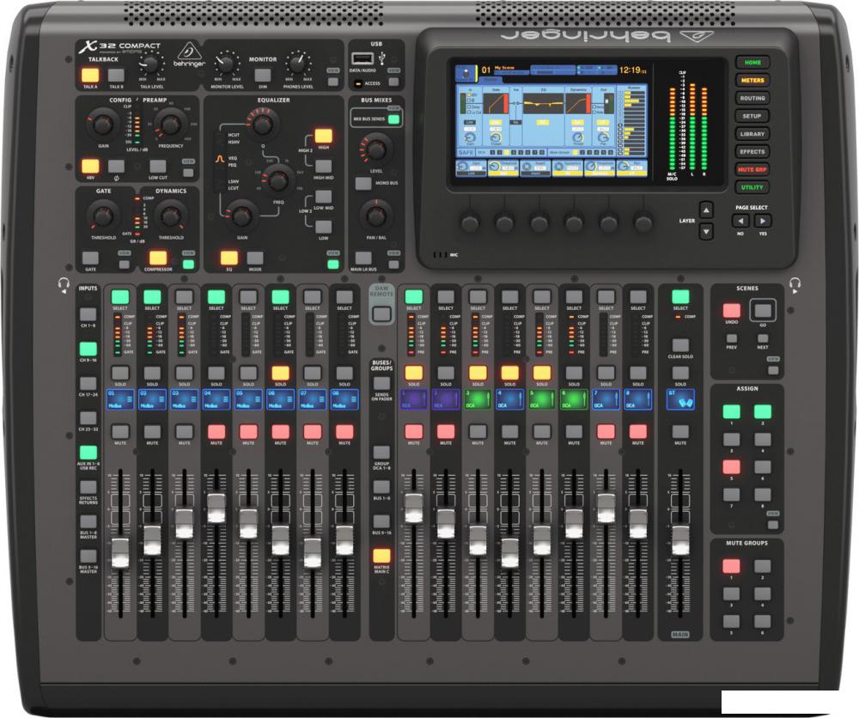
Task: Open the Effects screen
Action: pyautogui.click(x=752, y=152)
